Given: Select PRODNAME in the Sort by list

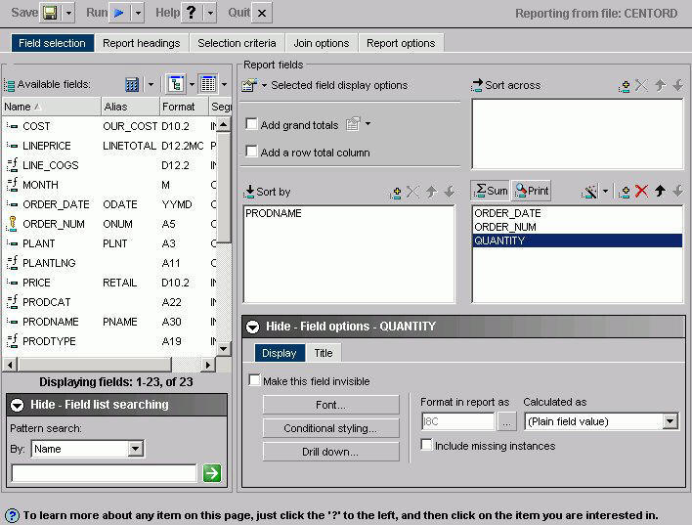Looking at the screenshot, I should [274, 213].
